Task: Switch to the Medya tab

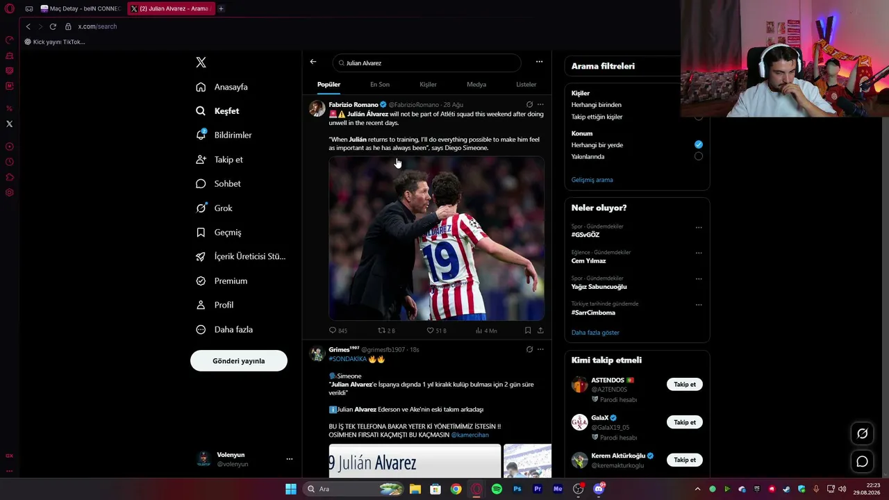Action: point(476,85)
